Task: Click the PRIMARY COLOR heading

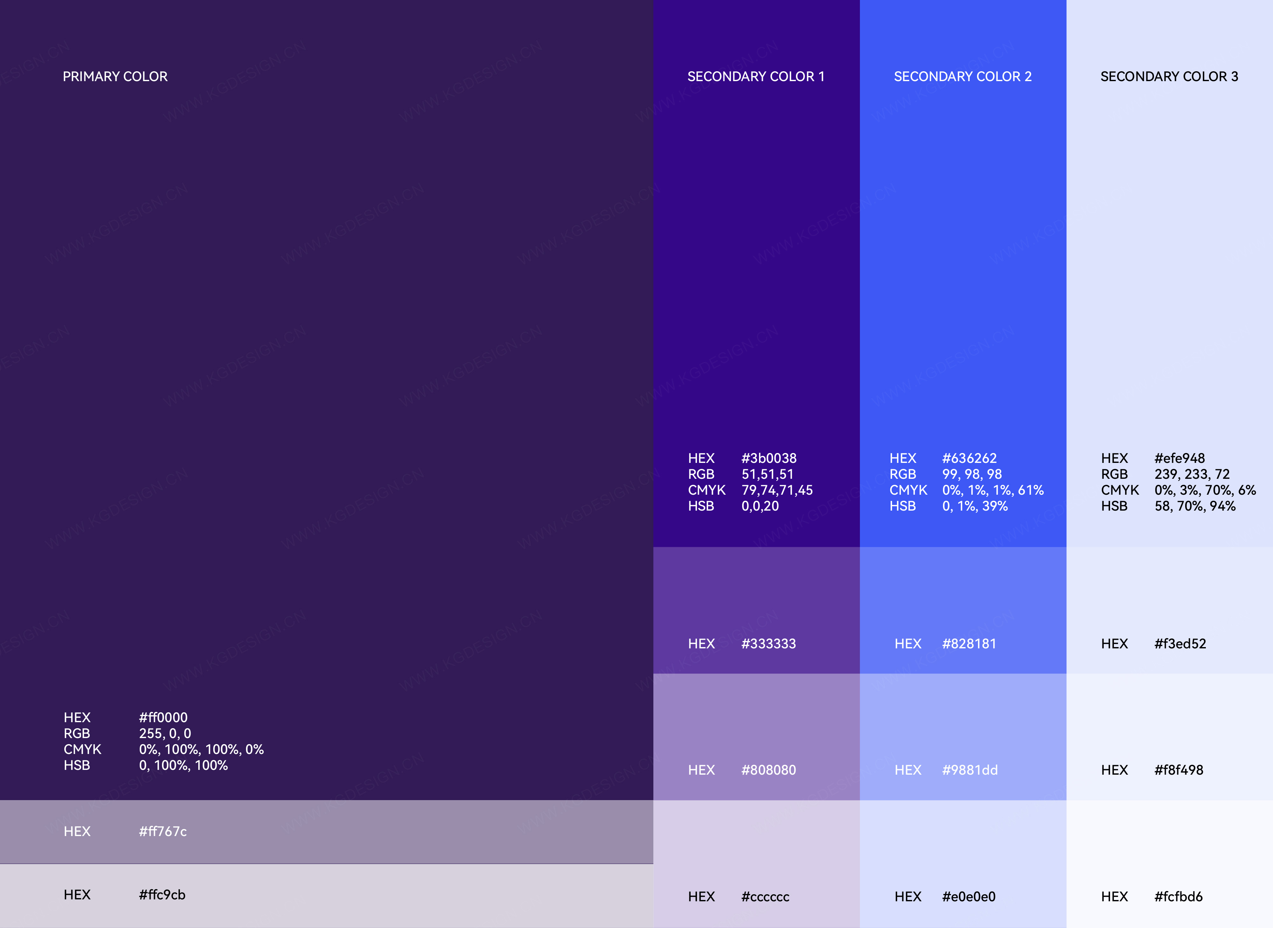Action: click(115, 76)
